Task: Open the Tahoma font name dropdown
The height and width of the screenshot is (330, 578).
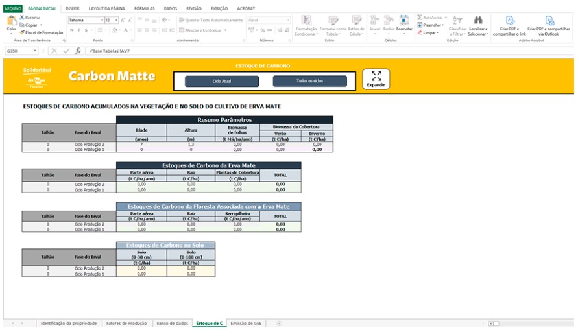Action: click(102, 20)
